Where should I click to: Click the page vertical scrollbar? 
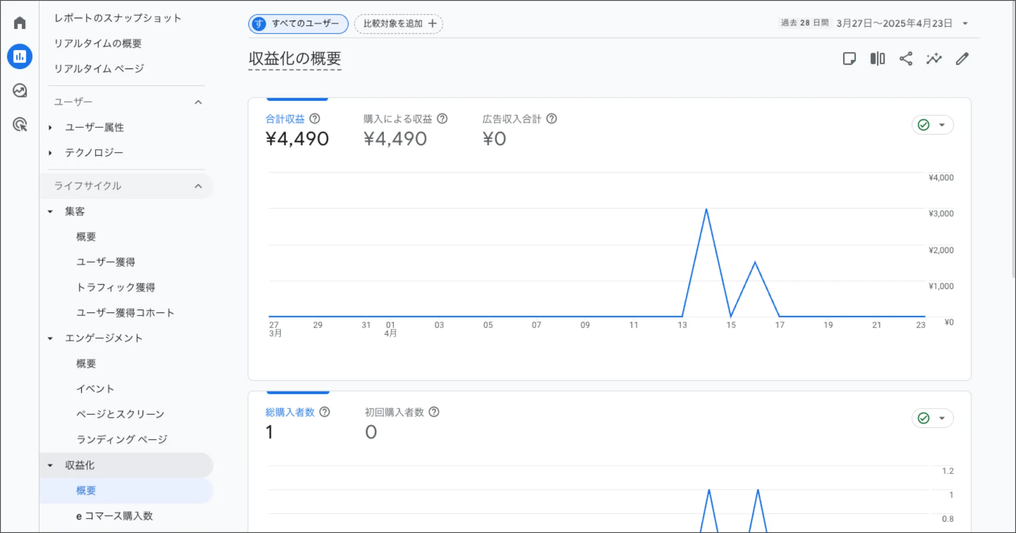click(x=1014, y=140)
